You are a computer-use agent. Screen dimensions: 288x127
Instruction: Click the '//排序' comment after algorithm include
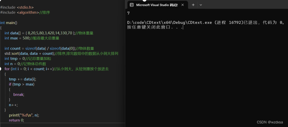pos(45,13)
